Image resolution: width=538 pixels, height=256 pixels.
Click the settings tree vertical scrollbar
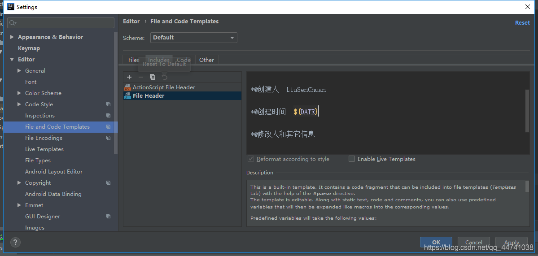116,92
